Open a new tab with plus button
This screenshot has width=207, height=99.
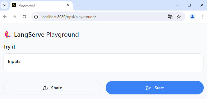pyautogui.click(x=78, y=5)
